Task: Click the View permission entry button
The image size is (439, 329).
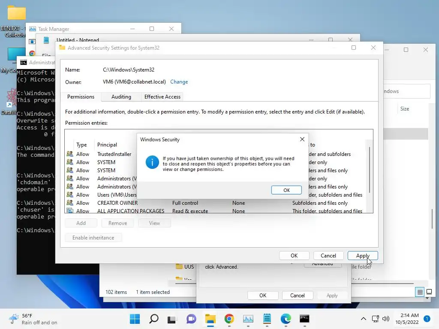Action: click(154, 223)
